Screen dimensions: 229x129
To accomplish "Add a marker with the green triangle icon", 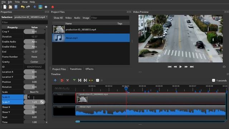I will [x=74, y=80].
